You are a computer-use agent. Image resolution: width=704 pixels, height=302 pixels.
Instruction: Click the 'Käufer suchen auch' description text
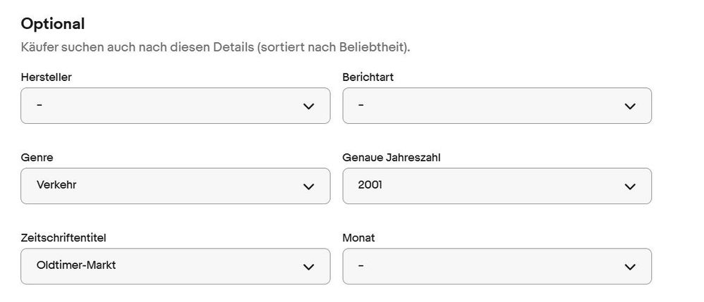(x=215, y=48)
